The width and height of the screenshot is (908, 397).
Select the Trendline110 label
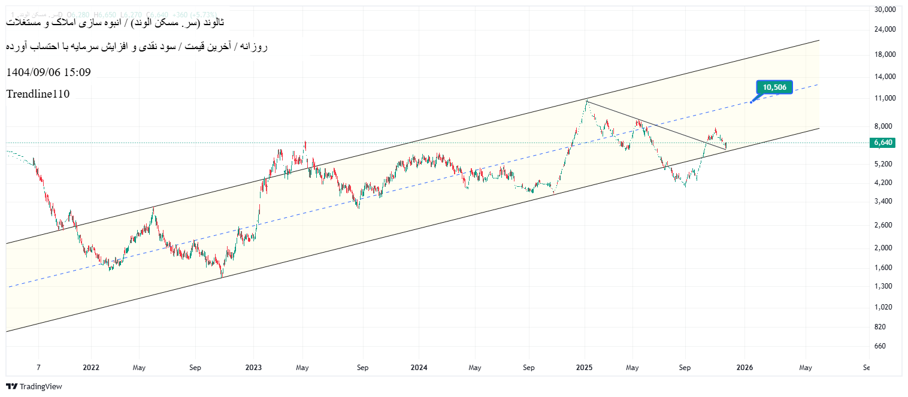38,94
